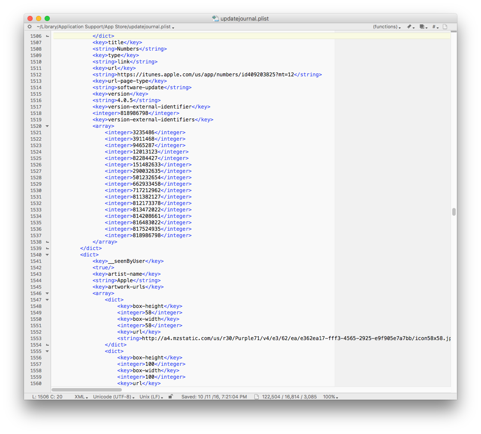Open the file path popup menu

105,27
